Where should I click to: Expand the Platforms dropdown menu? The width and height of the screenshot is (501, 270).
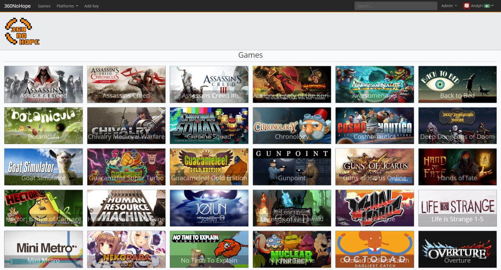(x=67, y=6)
